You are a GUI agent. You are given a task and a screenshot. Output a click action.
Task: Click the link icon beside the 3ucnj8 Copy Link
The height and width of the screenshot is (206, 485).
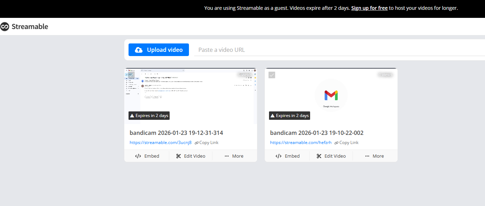coord(197,143)
